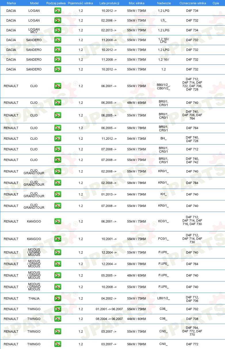Click engine codes D4F 740, D4F 728
The width and height of the screenshot is (225, 349).
(x=192, y=139)
